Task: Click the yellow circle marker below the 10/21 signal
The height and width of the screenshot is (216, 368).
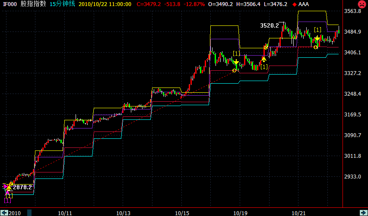Action: tap(316, 47)
